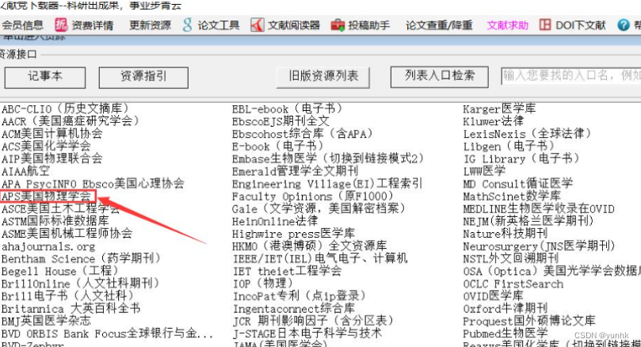The height and width of the screenshot is (347, 641).
Task: Focus the entry name search input field
Action: (571, 75)
